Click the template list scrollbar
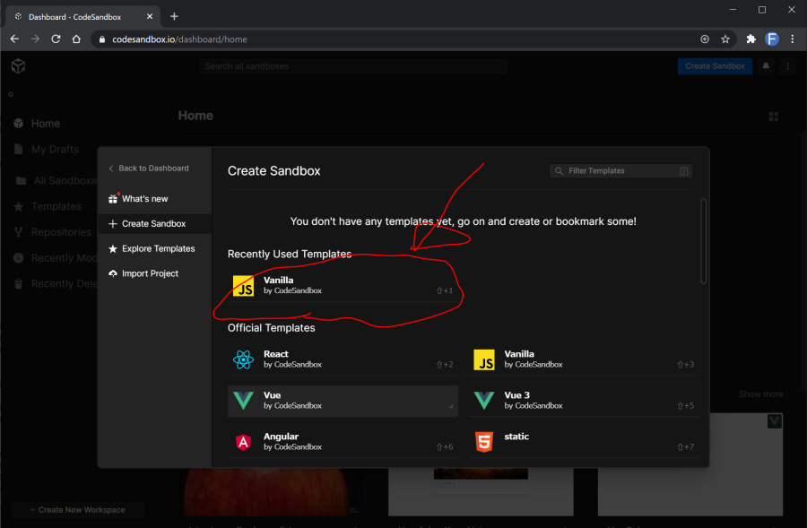 (x=704, y=242)
